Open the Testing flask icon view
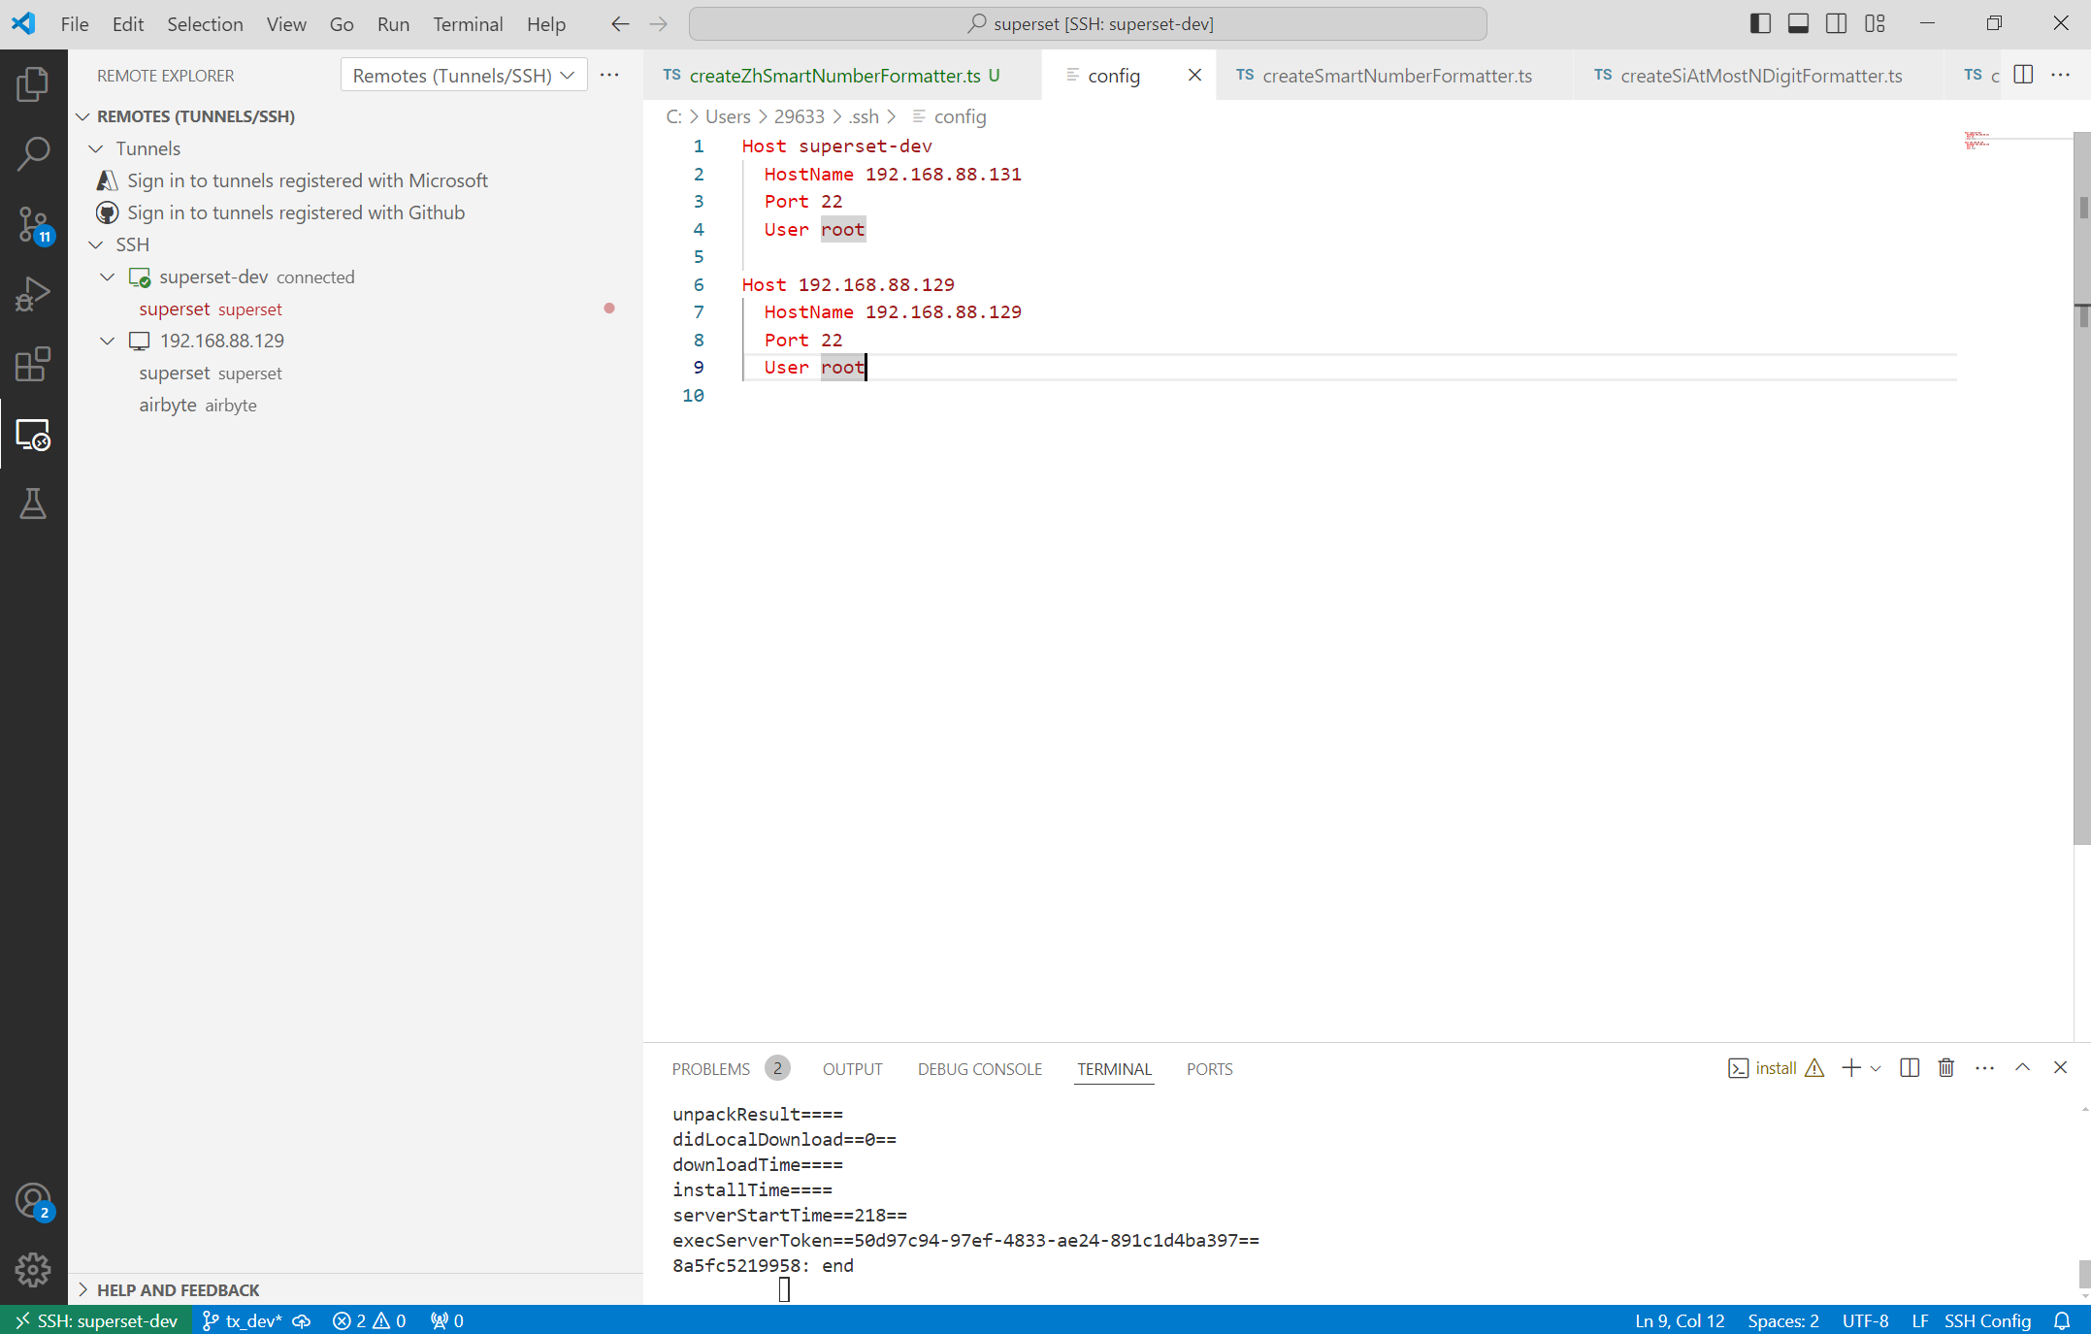The height and width of the screenshot is (1334, 2091). point(33,504)
